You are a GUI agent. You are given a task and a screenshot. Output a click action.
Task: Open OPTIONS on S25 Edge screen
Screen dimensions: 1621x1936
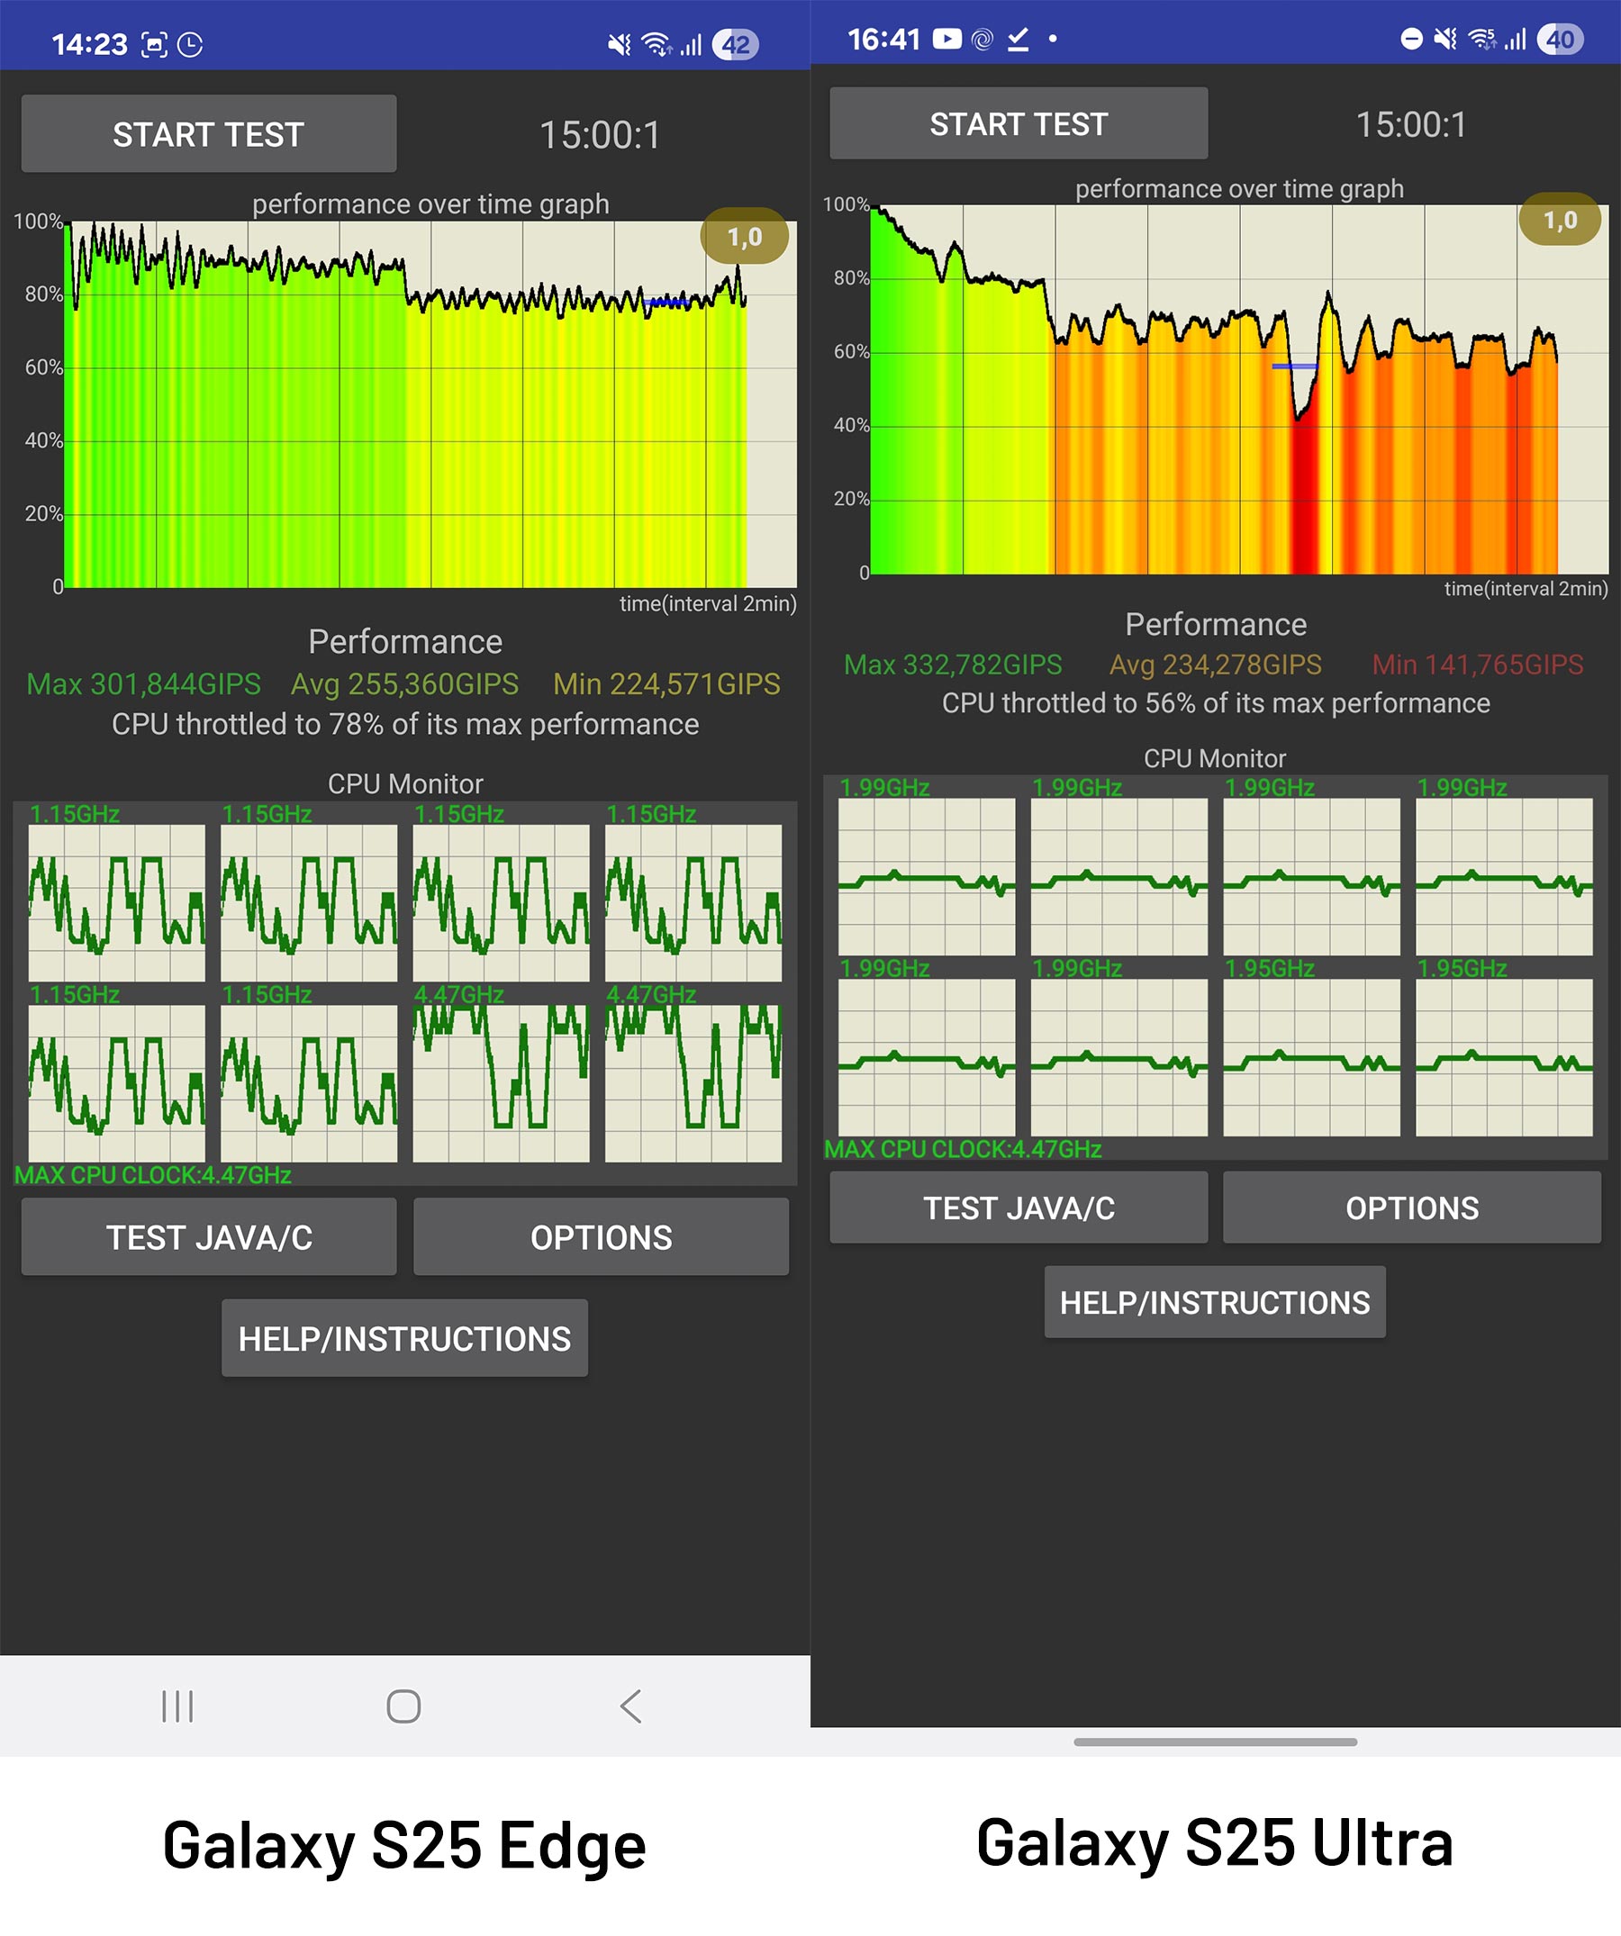click(602, 1237)
